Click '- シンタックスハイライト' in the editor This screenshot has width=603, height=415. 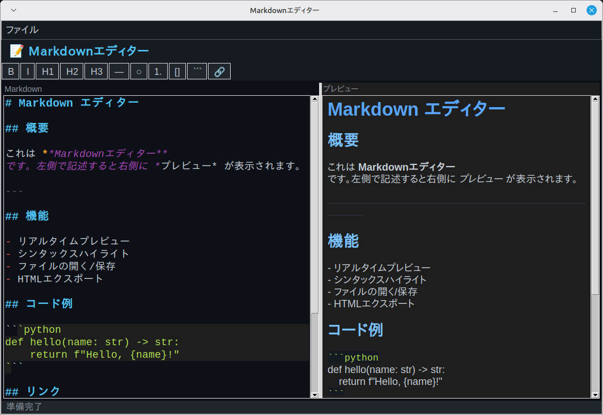pos(67,253)
